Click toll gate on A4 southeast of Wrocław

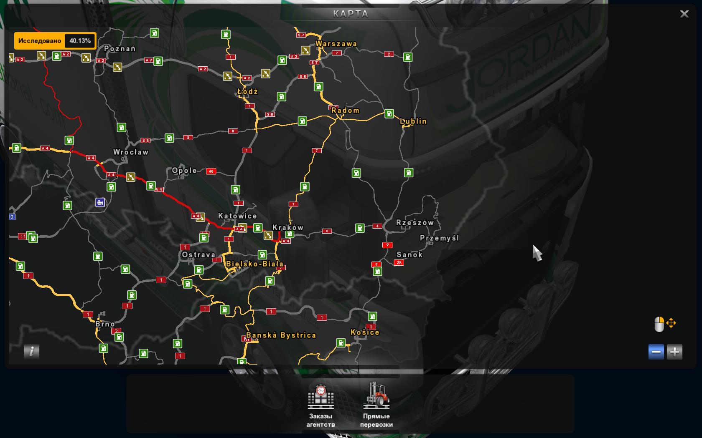[131, 177]
